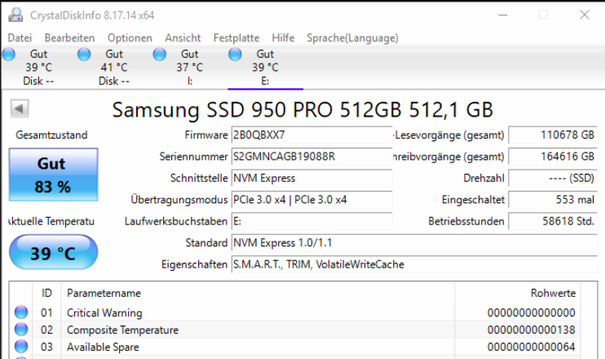605x359 pixels.
Task: Select the E: disk tab at 39 °C
Action: click(265, 68)
